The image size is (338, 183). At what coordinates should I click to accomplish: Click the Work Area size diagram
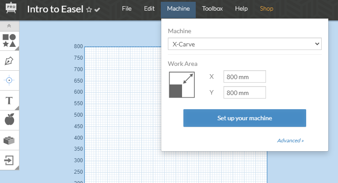182,85
